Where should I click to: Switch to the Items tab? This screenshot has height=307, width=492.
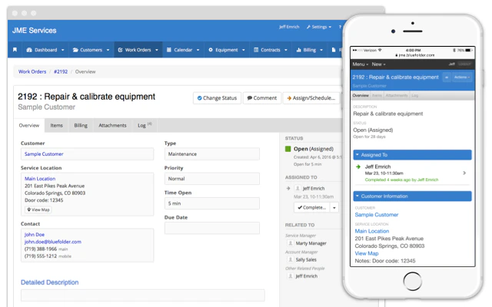pyautogui.click(x=57, y=125)
